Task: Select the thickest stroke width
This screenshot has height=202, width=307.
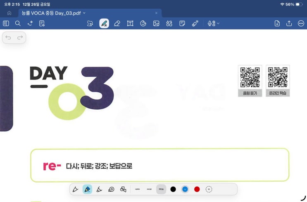Action: pyautogui.click(x=161, y=189)
